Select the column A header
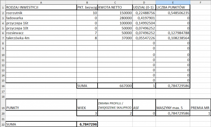Image resolution: width=211 pixels, height=127 pixels. point(41,2)
